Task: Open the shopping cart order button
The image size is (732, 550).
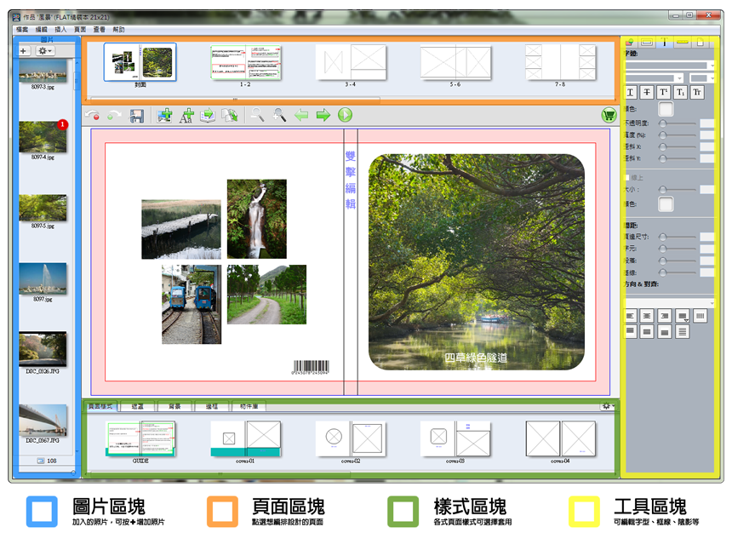Action: click(609, 115)
